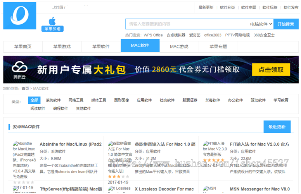The height and width of the screenshot is (194, 301).
Task: Click the 系统软件 category under Absinthe
Action: coord(58,151)
